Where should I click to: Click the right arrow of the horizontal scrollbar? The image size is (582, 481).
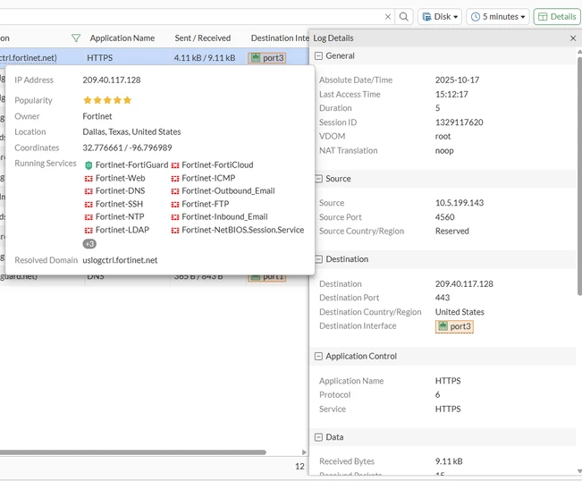(x=304, y=452)
